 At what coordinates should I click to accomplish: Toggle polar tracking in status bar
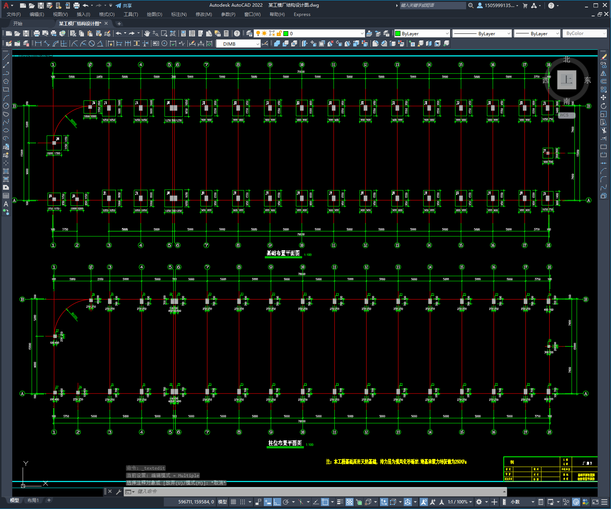(x=286, y=502)
